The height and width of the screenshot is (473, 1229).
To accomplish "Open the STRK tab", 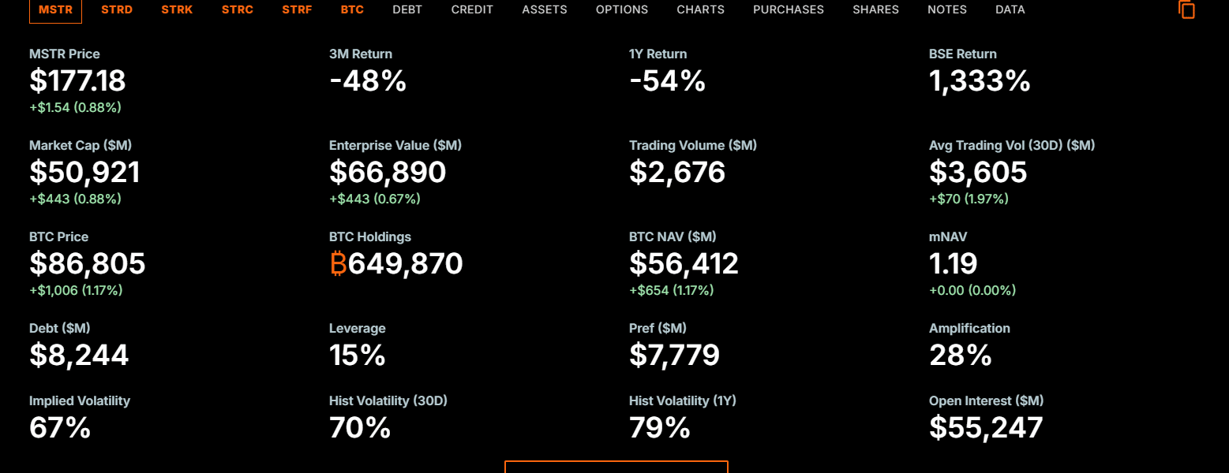I will pyautogui.click(x=177, y=9).
